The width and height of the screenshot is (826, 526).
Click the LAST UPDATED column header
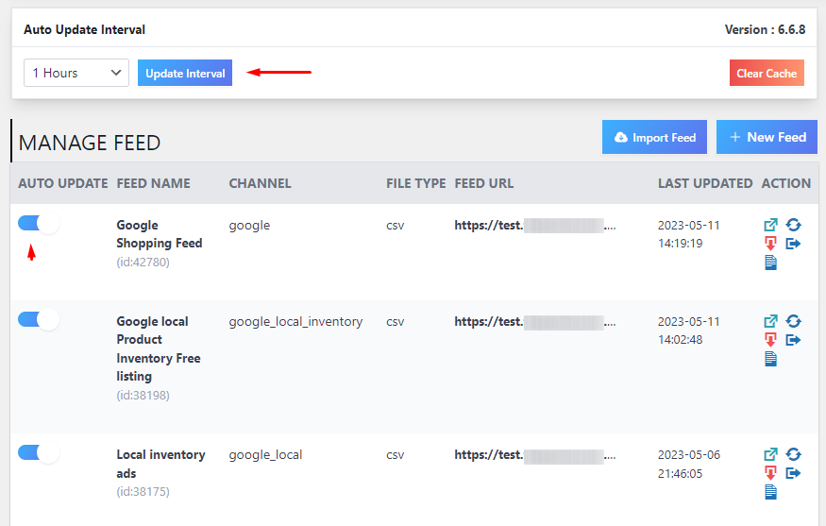tap(705, 183)
